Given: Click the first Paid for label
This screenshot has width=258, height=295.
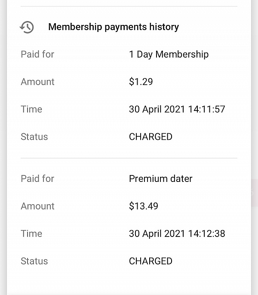Looking at the screenshot, I should (x=37, y=54).
